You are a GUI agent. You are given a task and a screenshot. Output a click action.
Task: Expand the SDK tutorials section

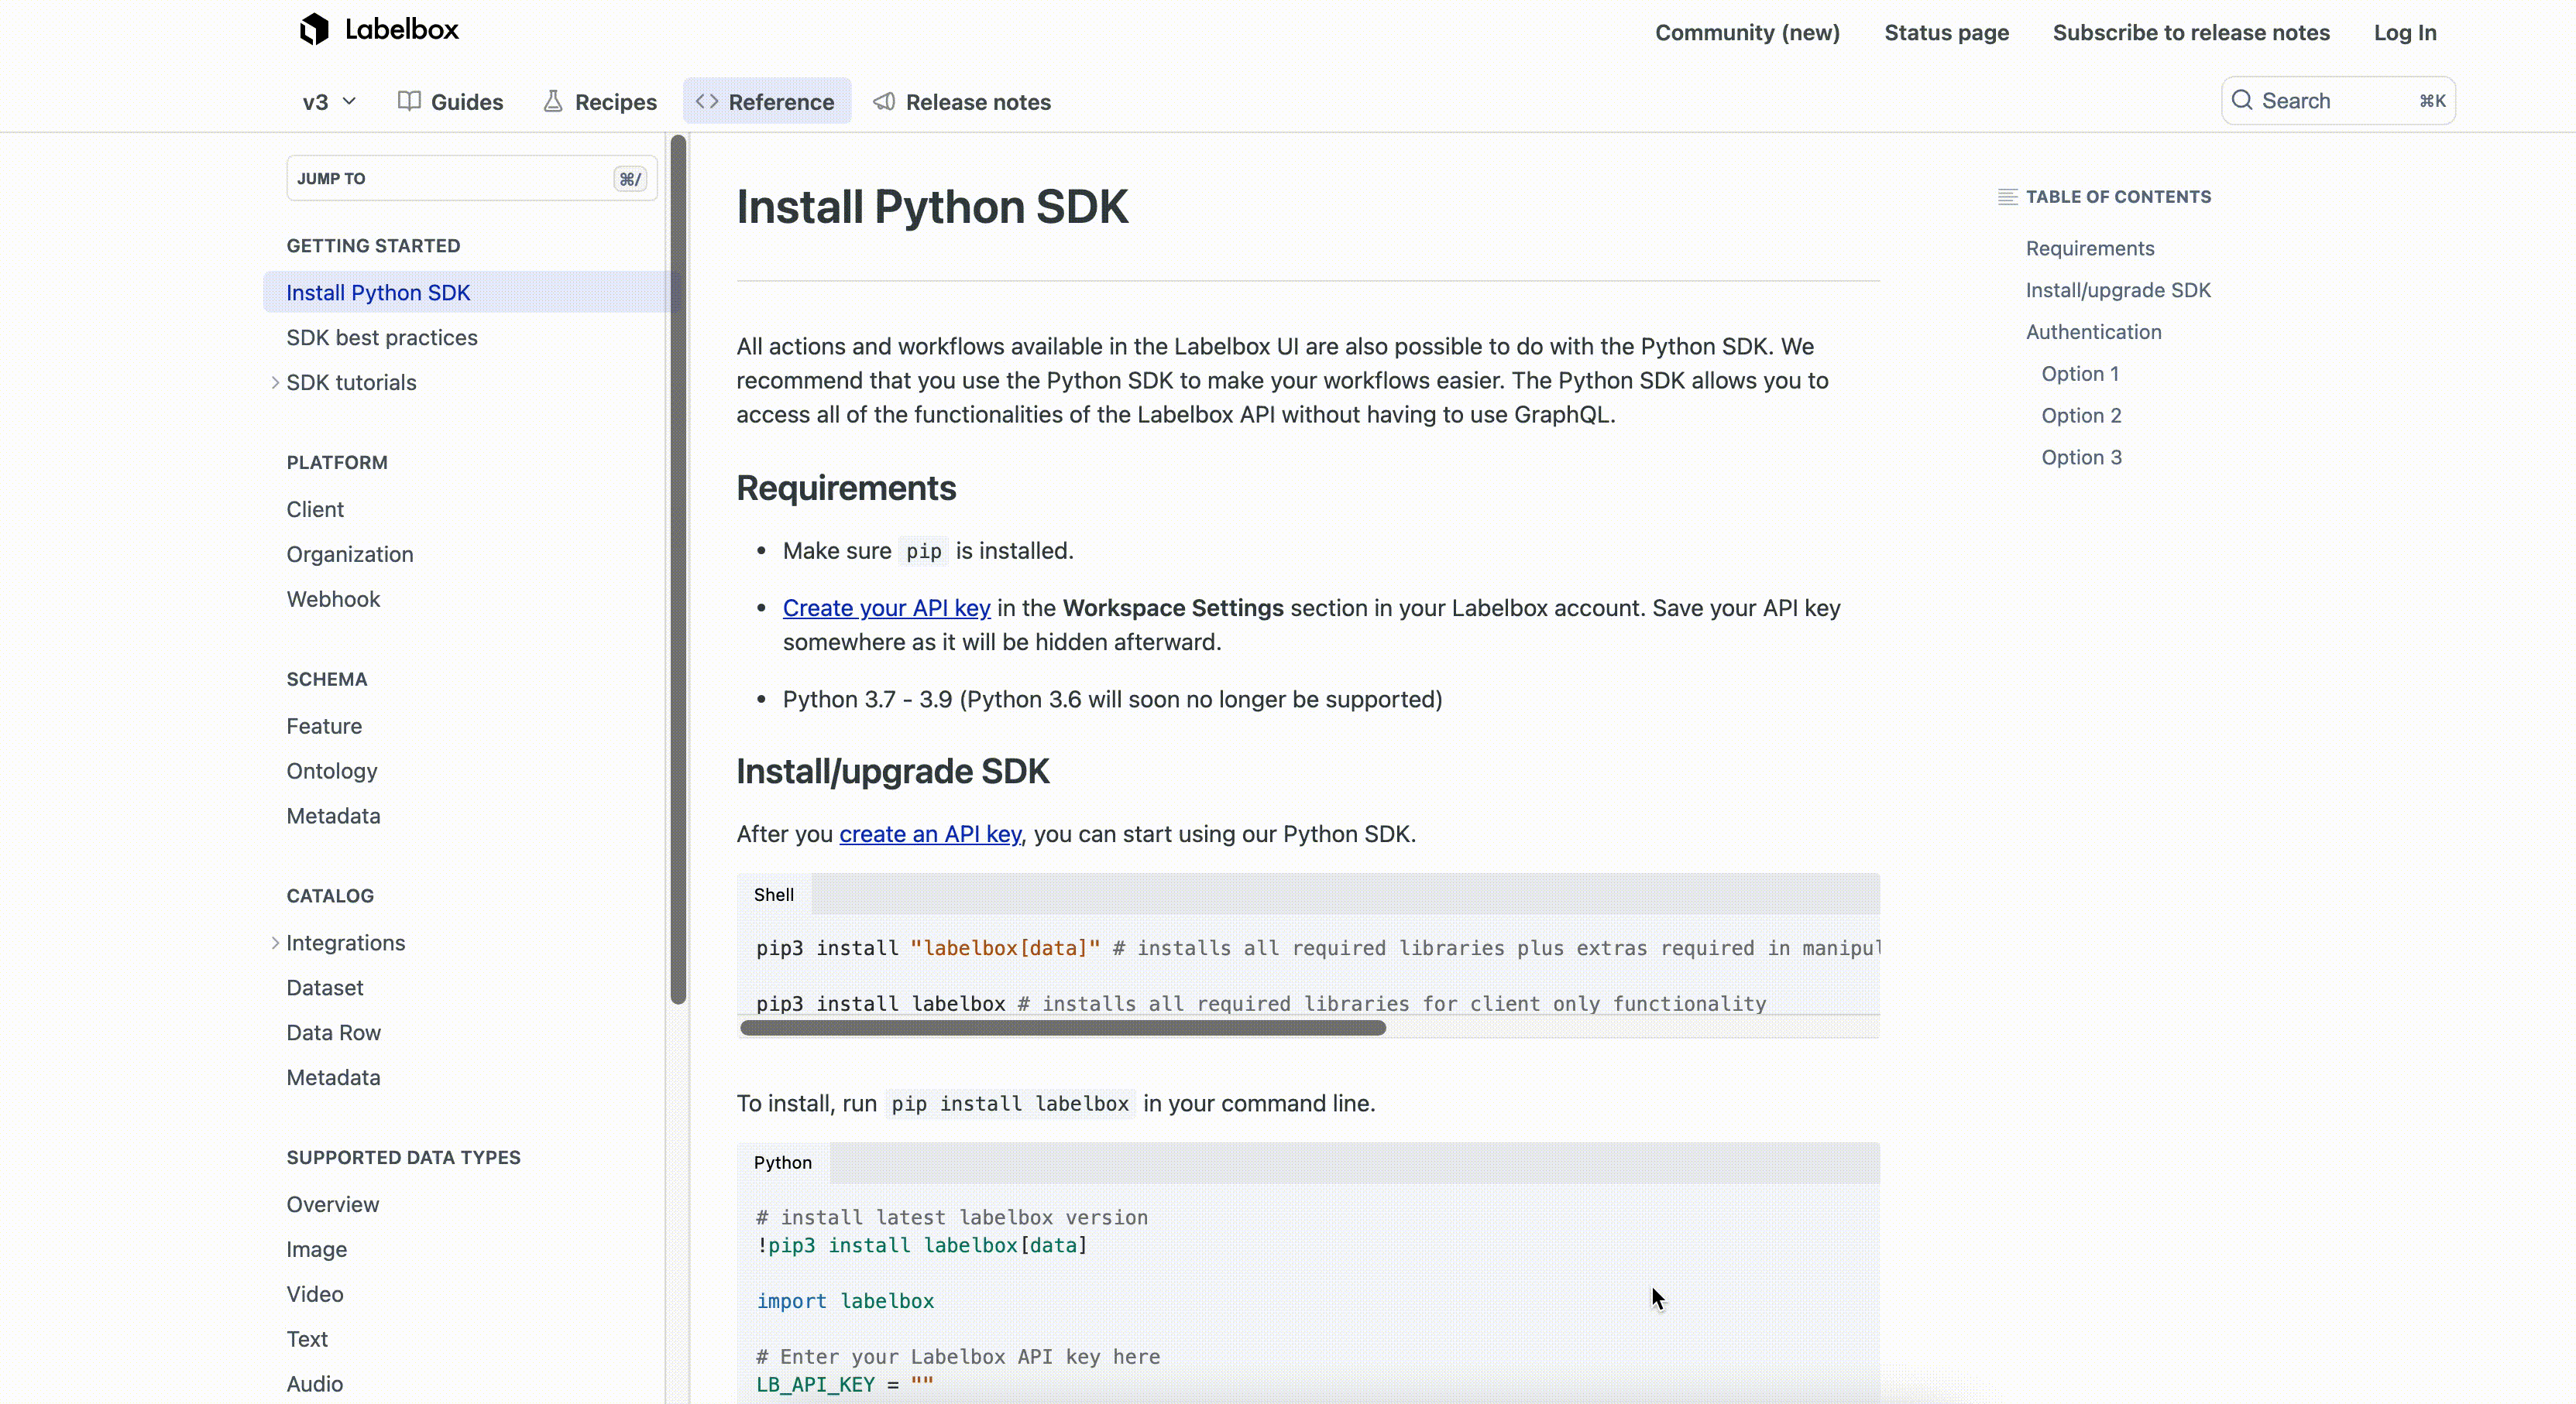(x=275, y=382)
